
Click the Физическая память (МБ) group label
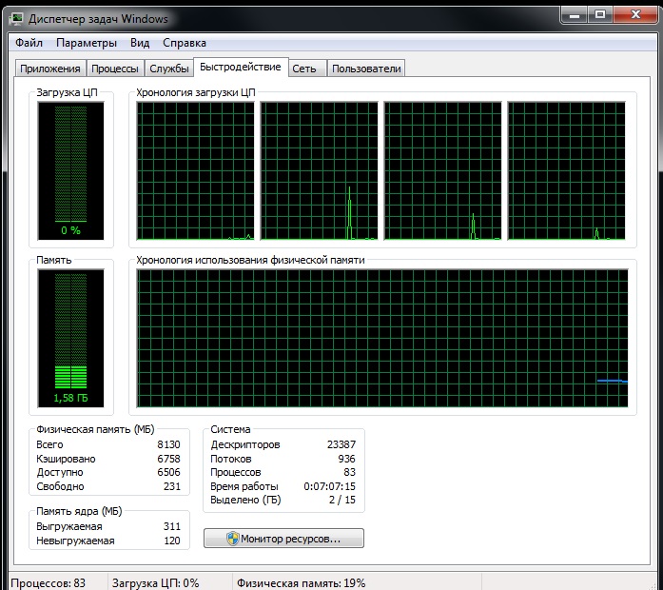(95, 429)
